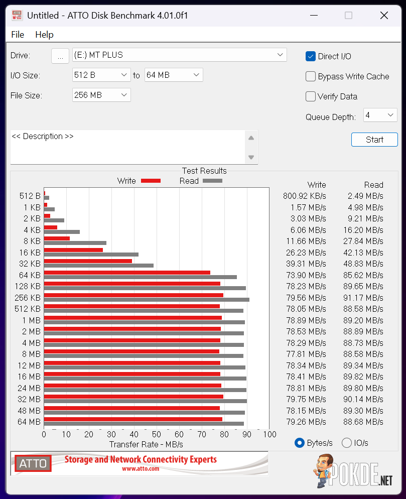The height and width of the screenshot is (499, 406).
Task: Click the 800.92 KB/s write value
Action: point(305,196)
